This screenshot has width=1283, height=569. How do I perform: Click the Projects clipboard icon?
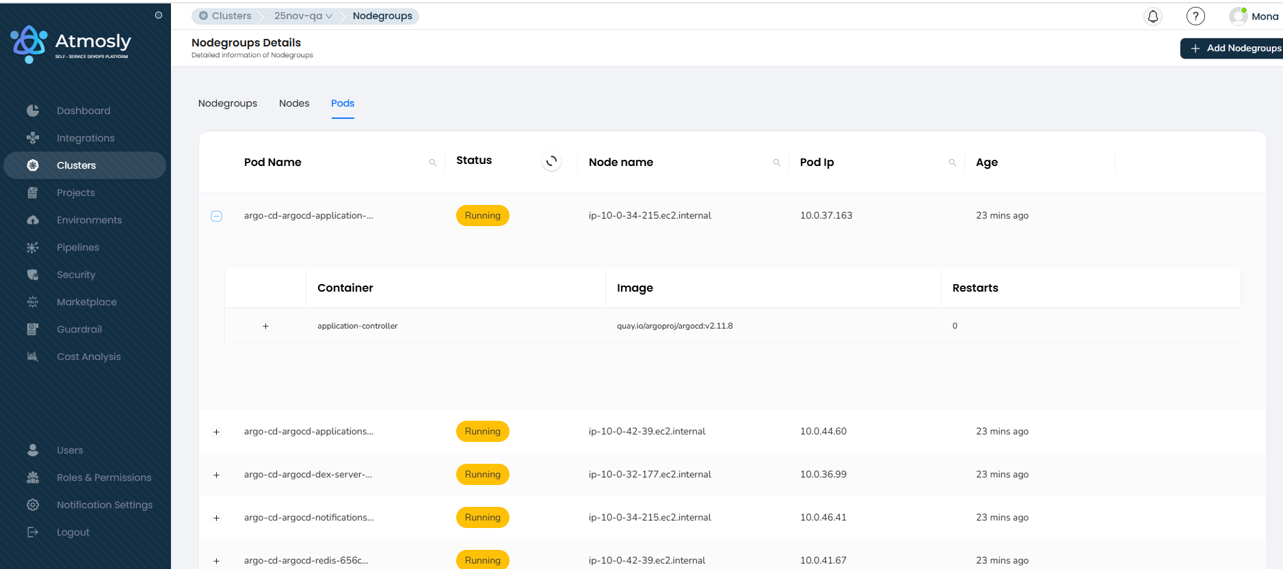[x=33, y=193]
